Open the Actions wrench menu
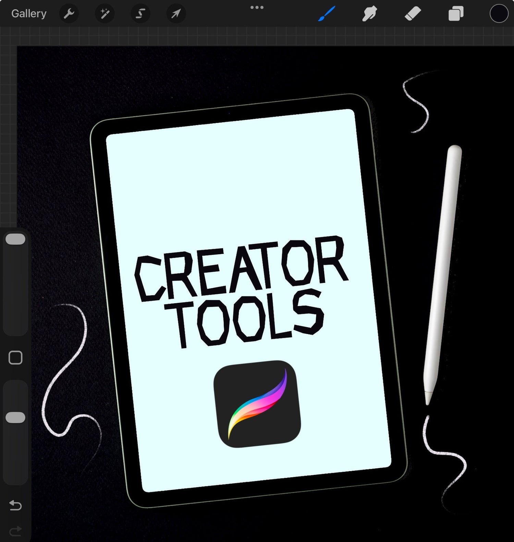This screenshot has width=514, height=542. pos(69,14)
